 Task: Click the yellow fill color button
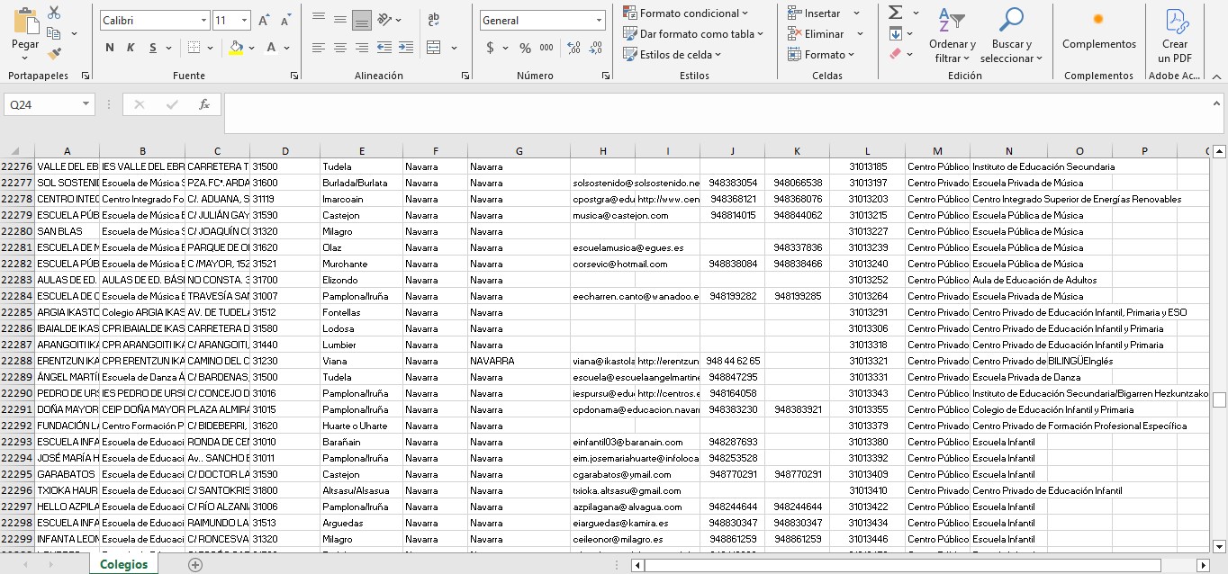(236, 48)
